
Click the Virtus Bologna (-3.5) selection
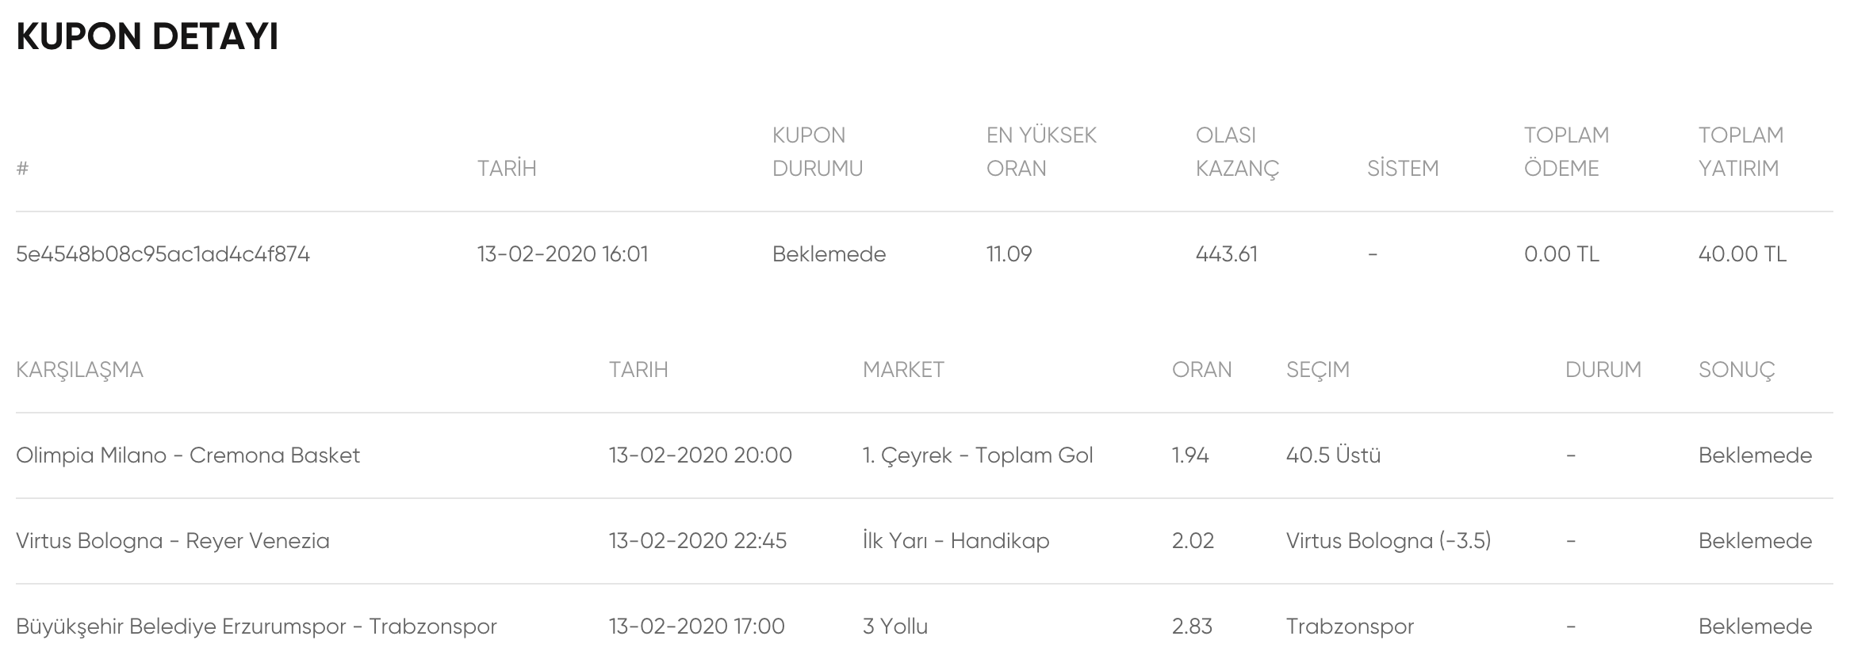coord(1389,541)
